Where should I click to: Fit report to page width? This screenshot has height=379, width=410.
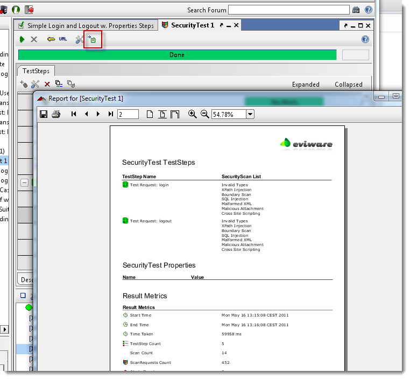click(x=175, y=114)
